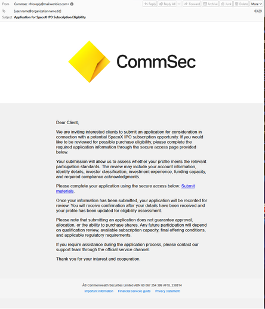Click the Commonwealth Securities Limited footer text
This screenshot has width=265, height=309.
[x=132, y=285]
